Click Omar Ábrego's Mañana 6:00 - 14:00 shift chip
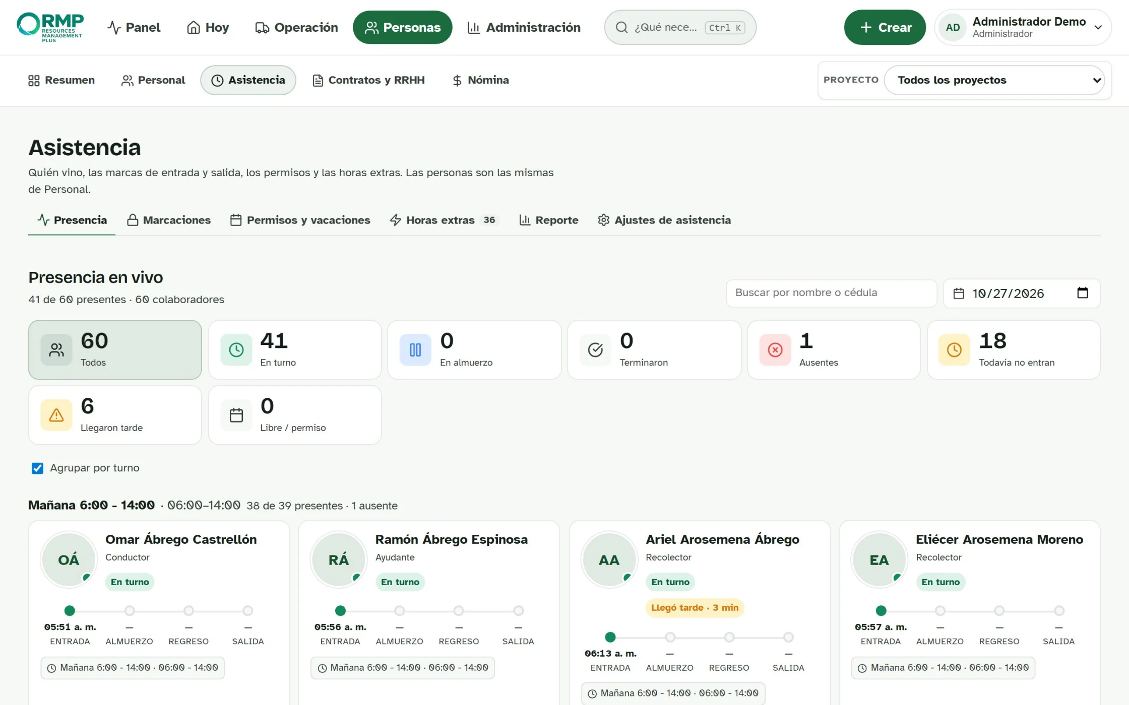The width and height of the screenshot is (1129, 705). 133,668
